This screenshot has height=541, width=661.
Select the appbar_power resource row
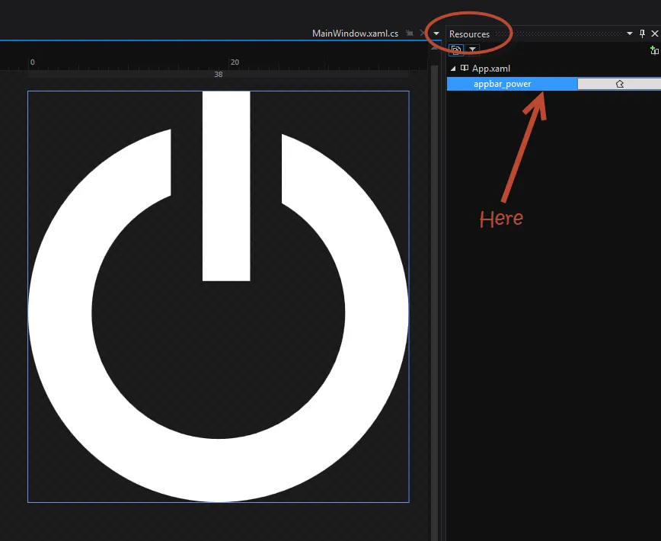554,84
